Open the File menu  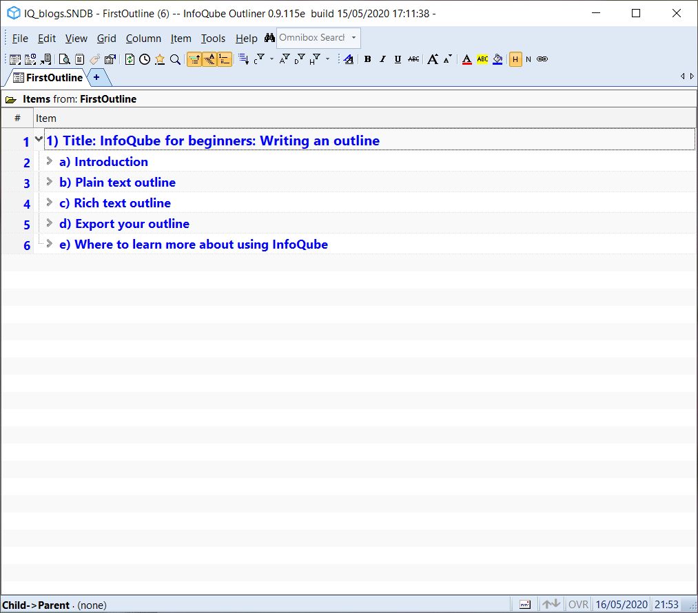[20, 39]
